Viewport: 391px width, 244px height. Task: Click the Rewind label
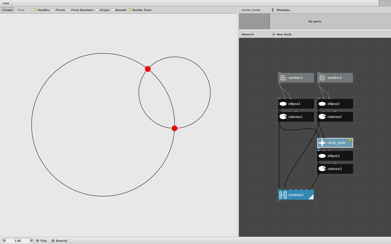(61, 241)
